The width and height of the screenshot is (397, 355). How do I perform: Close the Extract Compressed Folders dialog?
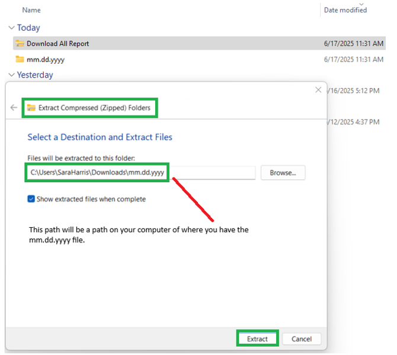(318, 90)
